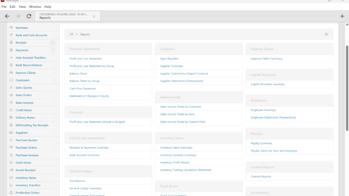Open the Help menu
The image size is (349, 196).
(48, 7)
